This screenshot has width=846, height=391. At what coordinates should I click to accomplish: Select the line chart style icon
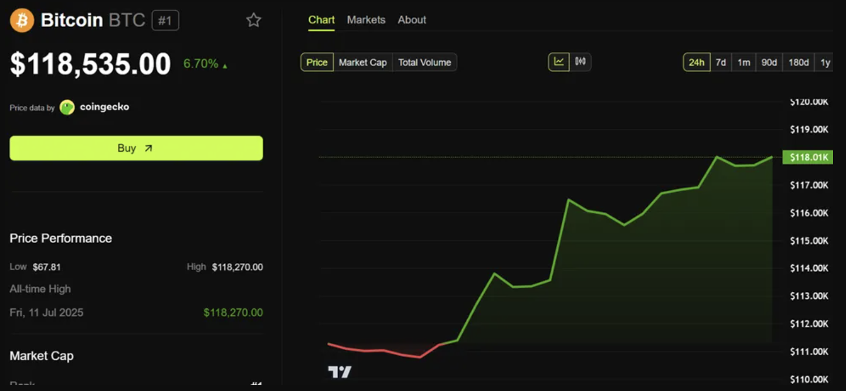click(560, 62)
